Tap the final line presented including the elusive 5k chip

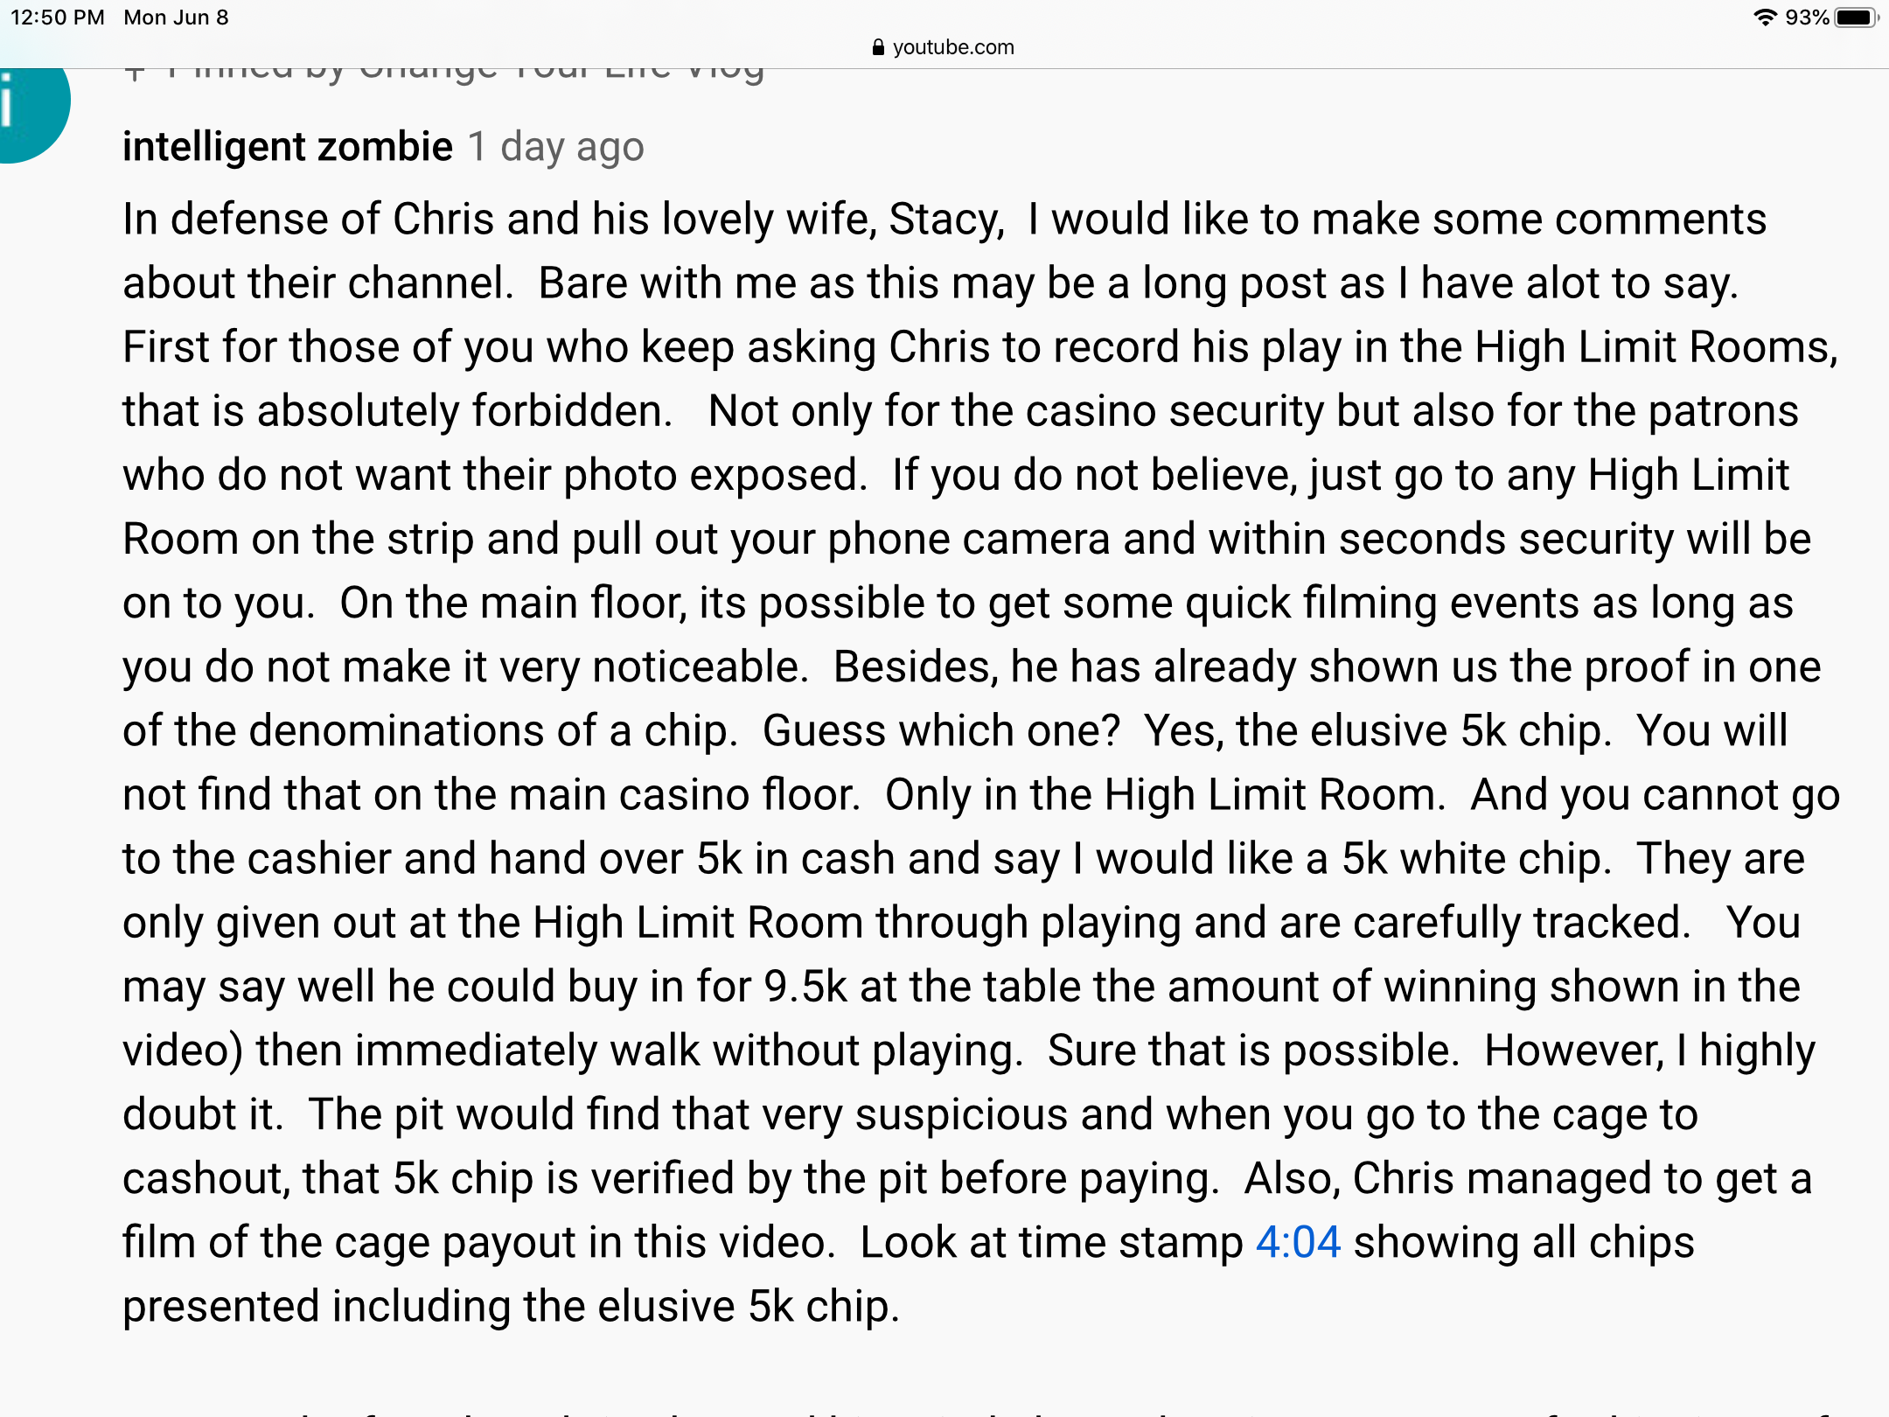click(x=512, y=1306)
